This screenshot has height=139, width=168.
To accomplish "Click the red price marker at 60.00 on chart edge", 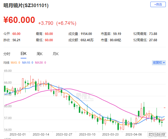I will point(164,108).
